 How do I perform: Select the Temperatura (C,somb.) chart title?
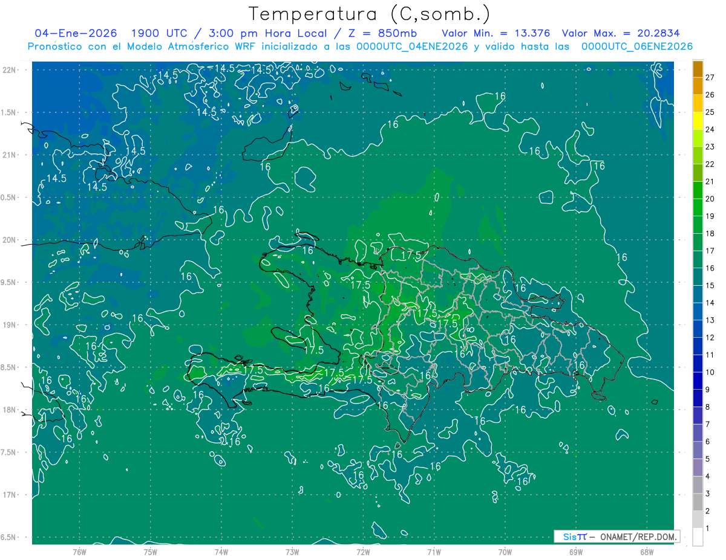tap(369, 14)
